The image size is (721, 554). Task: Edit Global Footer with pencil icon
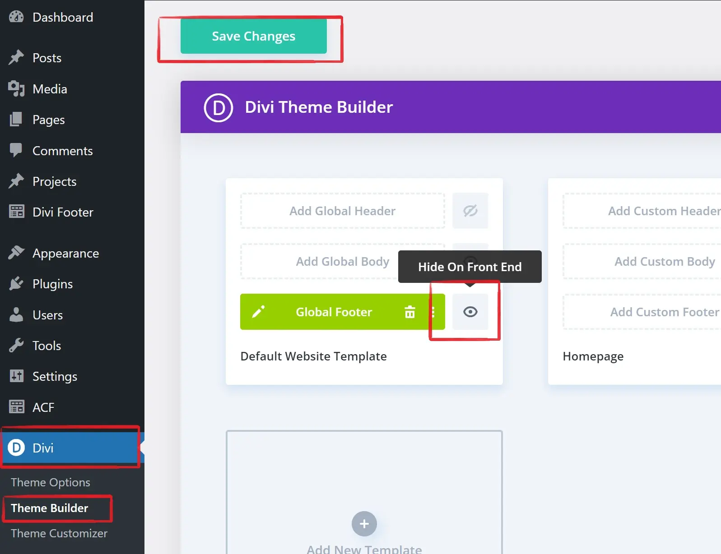(x=258, y=312)
